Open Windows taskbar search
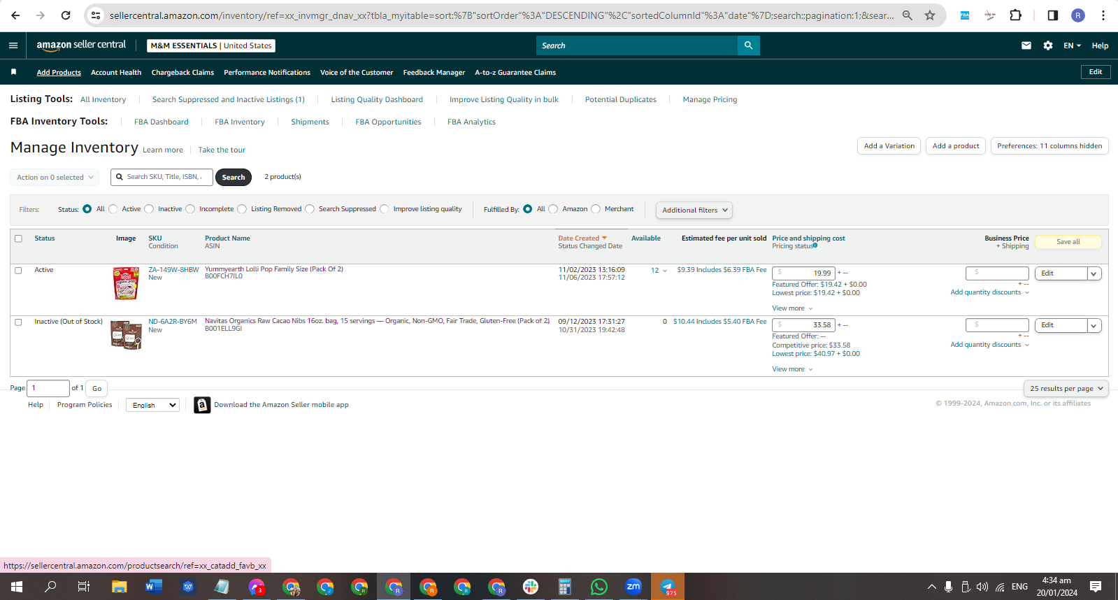Screen dimensions: 1118x600 click(x=50, y=587)
